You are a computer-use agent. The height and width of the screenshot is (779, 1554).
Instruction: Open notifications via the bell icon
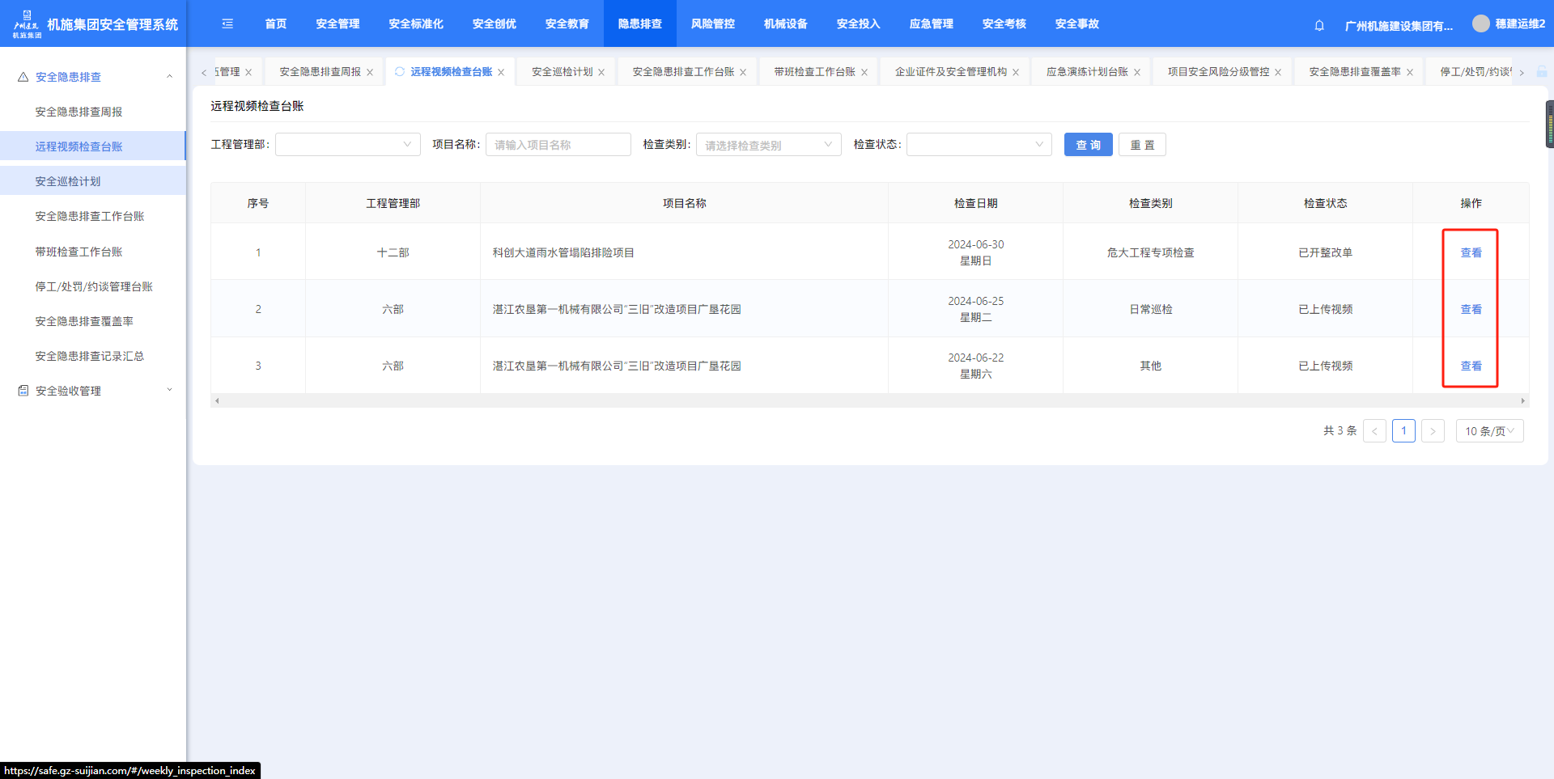(x=1319, y=25)
